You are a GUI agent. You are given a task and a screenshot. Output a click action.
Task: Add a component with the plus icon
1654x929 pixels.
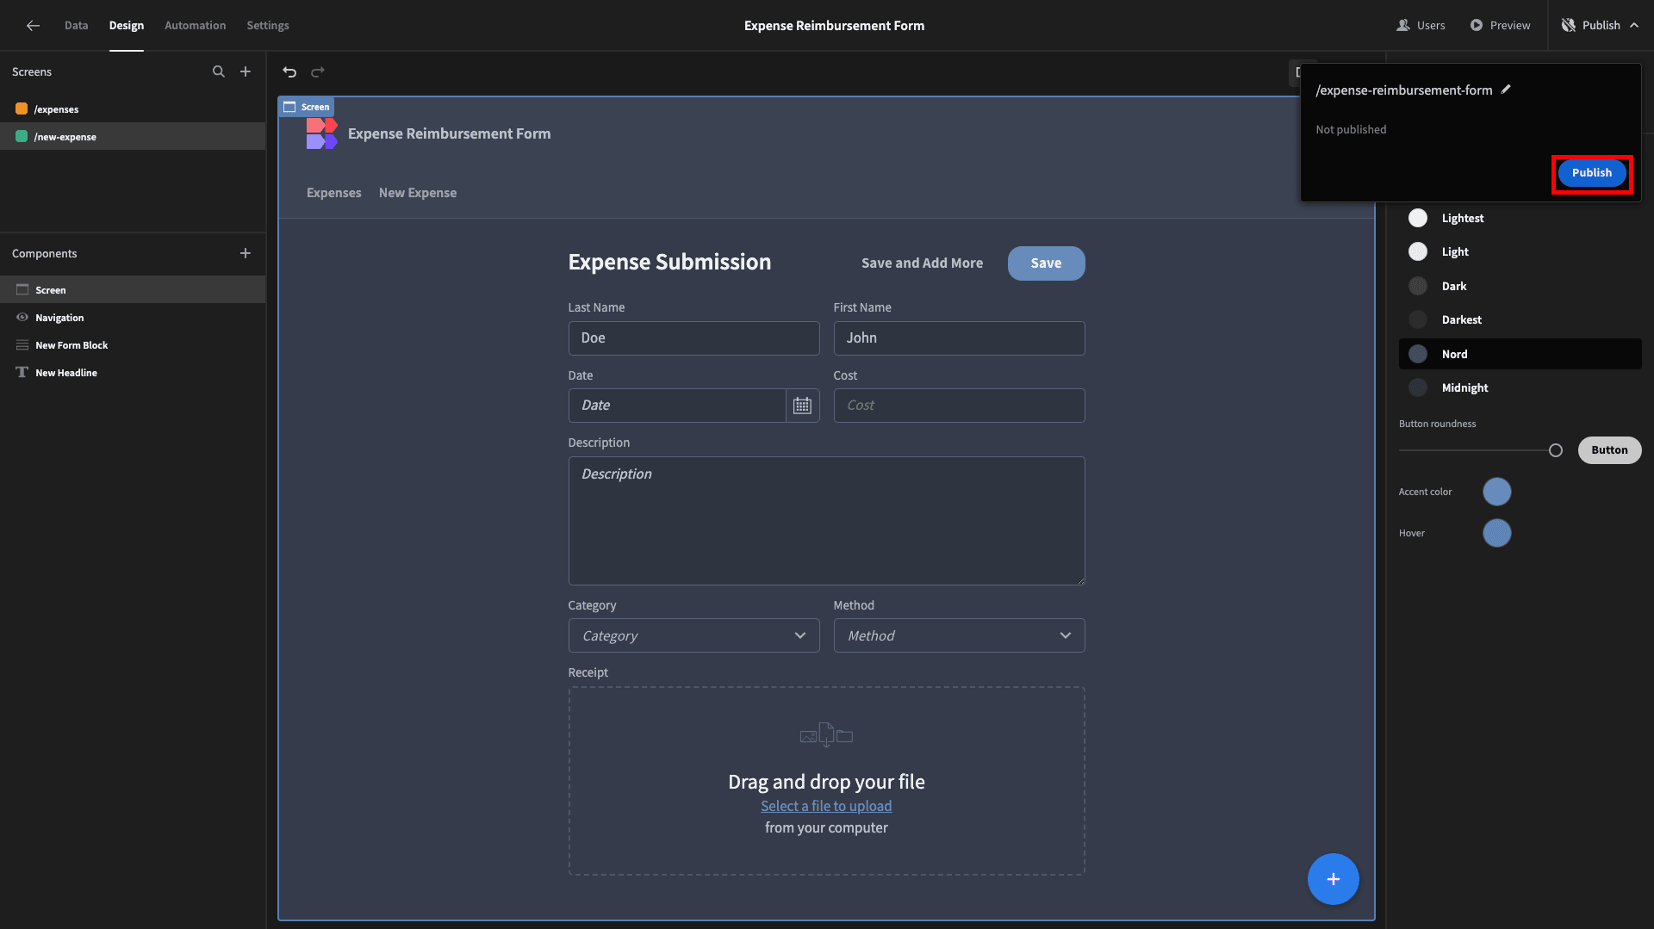point(246,253)
